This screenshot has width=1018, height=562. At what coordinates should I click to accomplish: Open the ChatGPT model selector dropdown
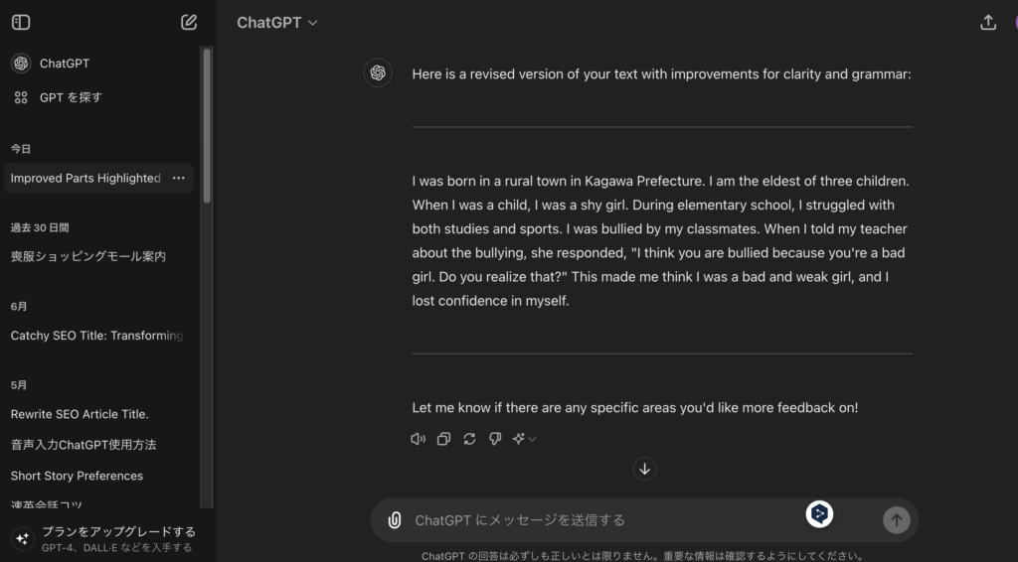(x=277, y=23)
